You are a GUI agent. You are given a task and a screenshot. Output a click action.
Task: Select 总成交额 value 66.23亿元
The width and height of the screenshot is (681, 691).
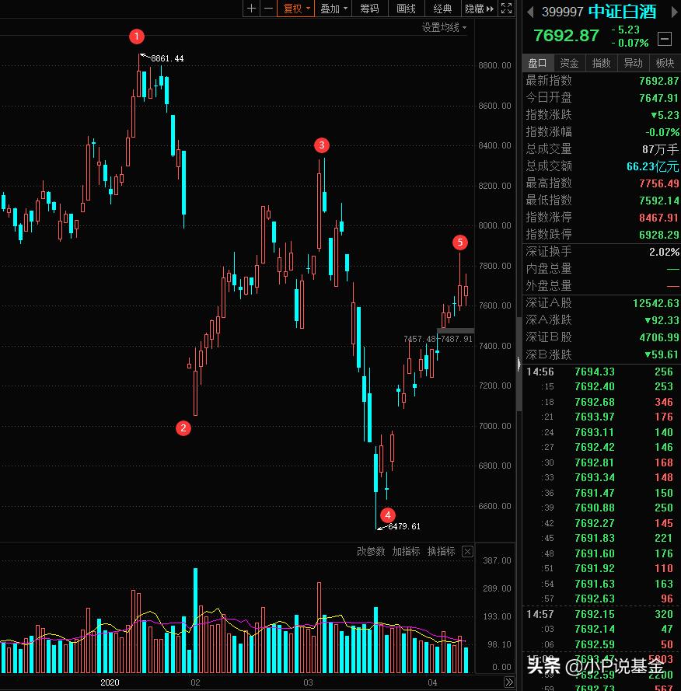click(652, 166)
